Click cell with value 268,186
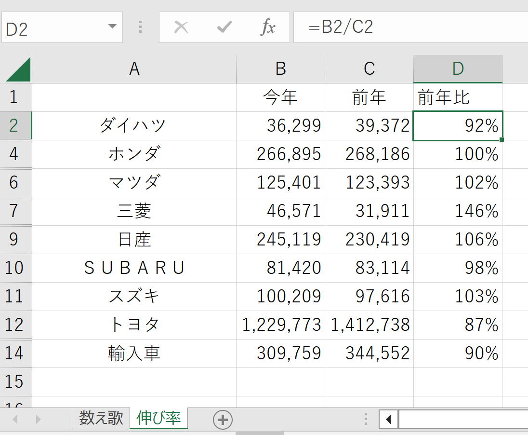The height and width of the screenshot is (435, 528). [x=369, y=154]
